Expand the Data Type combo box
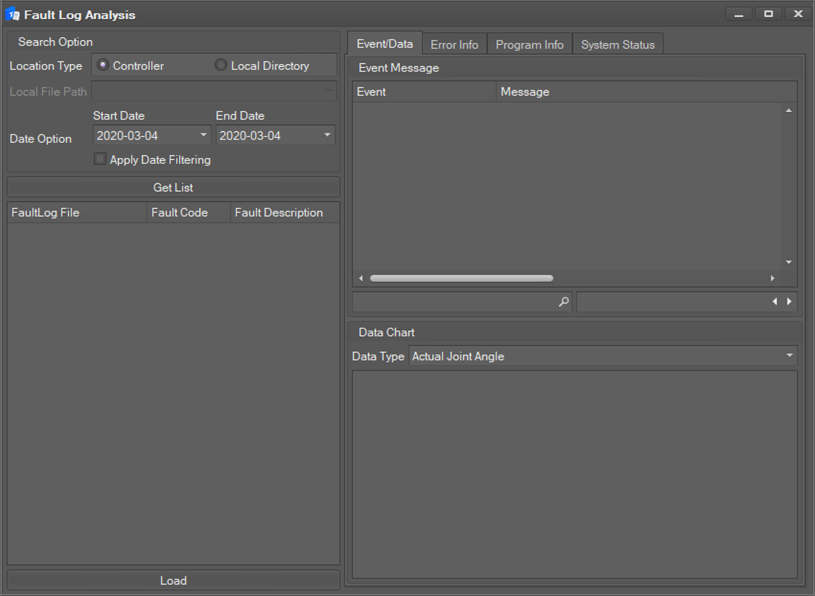The image size is (815, 596). pyautogui.click(x=789, y=356)
